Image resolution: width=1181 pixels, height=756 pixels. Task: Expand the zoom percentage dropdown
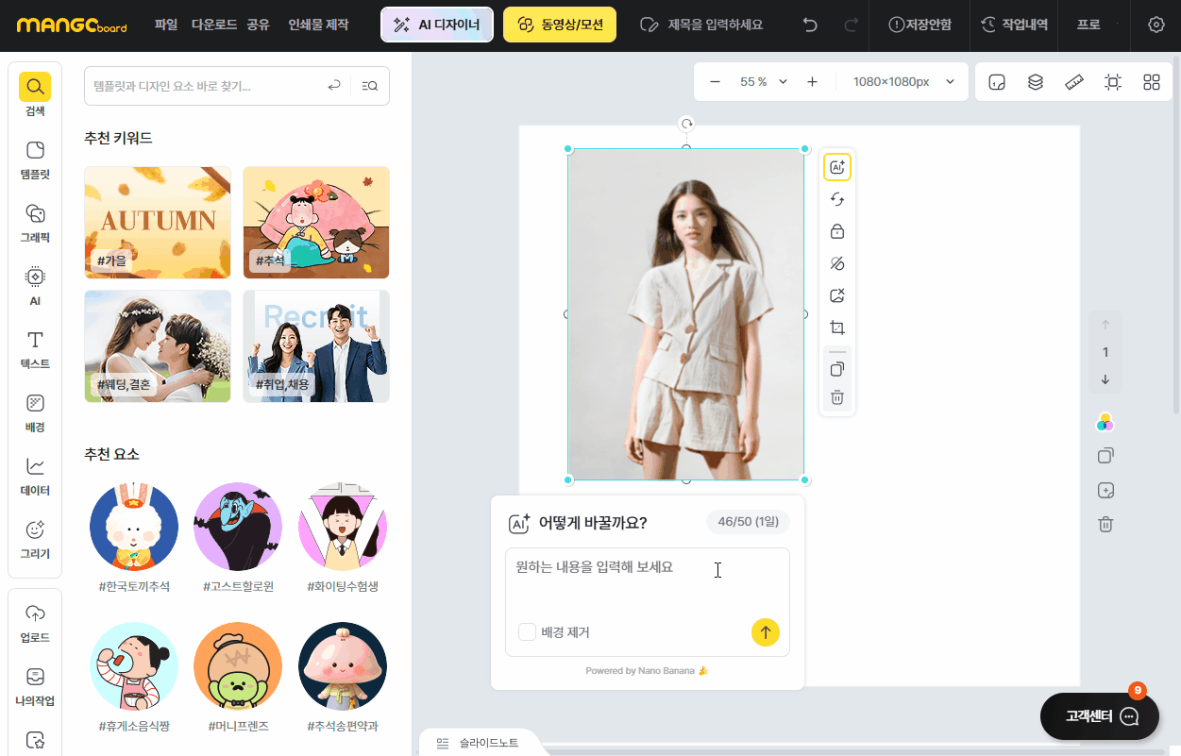pos(783,82)
